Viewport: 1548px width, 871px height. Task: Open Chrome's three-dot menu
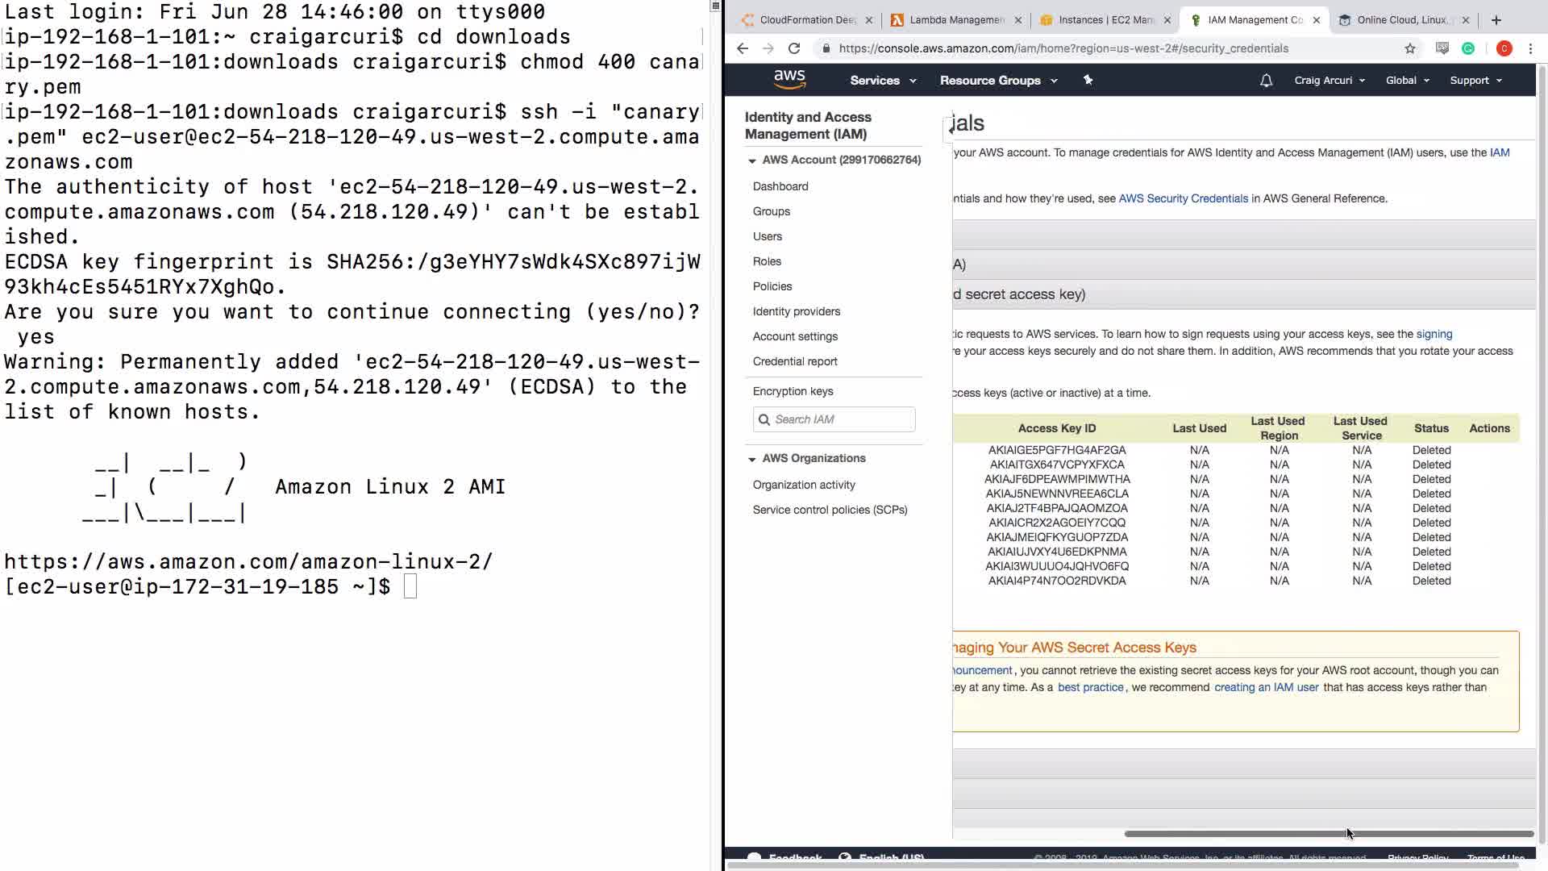tap(1530, 48)
